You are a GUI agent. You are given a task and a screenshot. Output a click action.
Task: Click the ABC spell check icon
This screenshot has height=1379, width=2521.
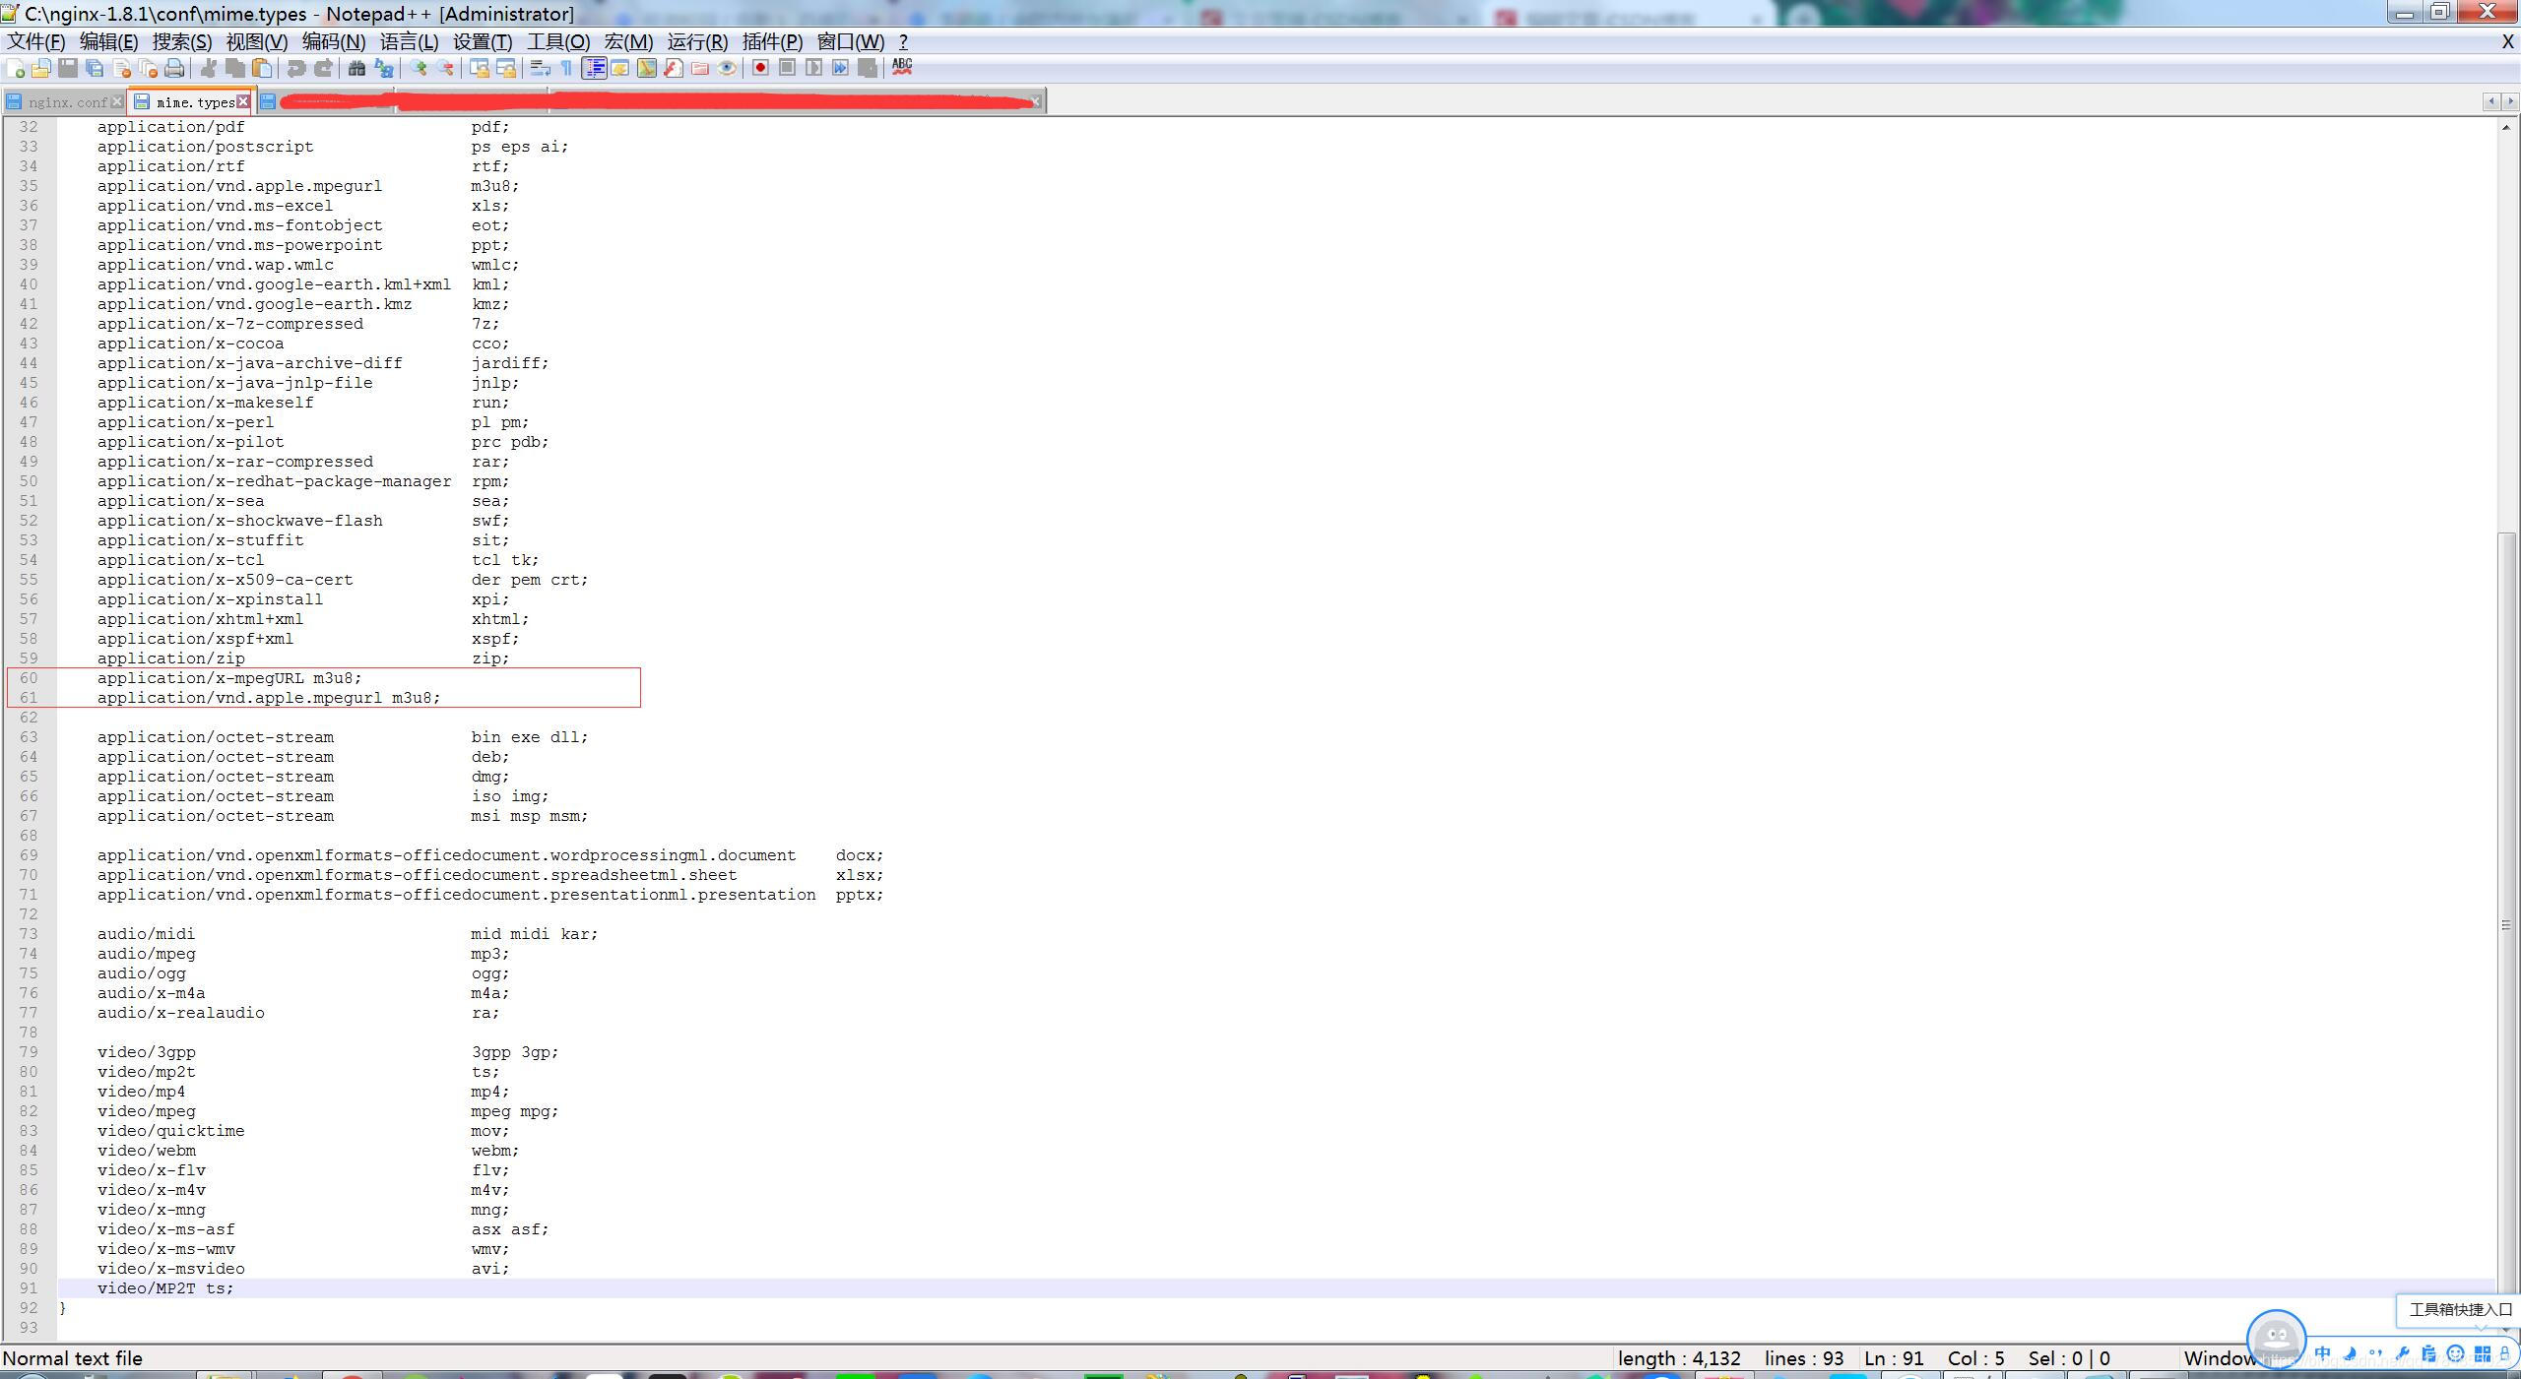pyautogui.click(x=902, y=67)
